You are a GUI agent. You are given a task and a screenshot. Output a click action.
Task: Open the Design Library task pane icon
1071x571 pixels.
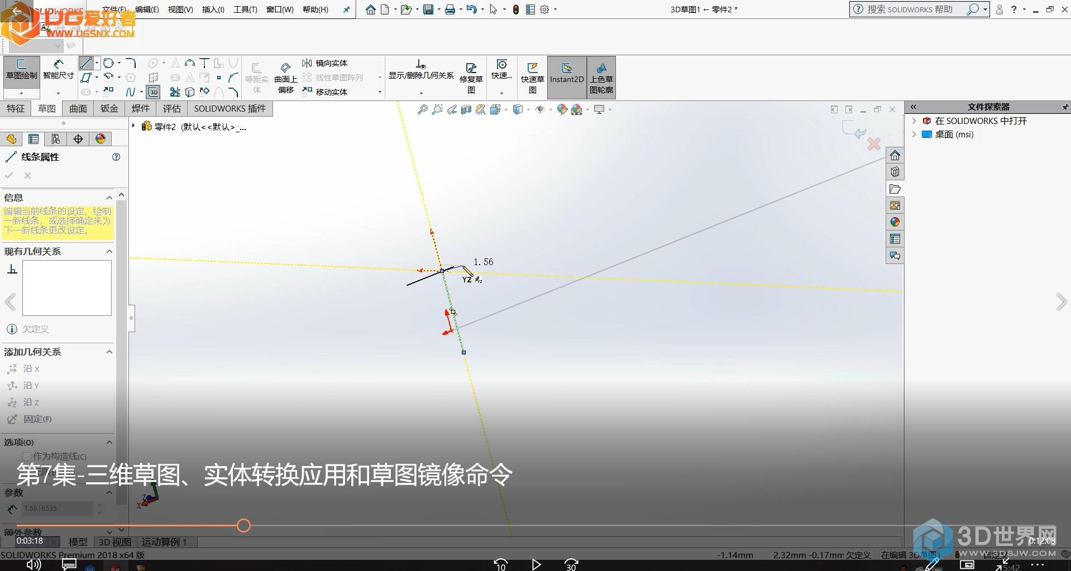click(895, 172)
